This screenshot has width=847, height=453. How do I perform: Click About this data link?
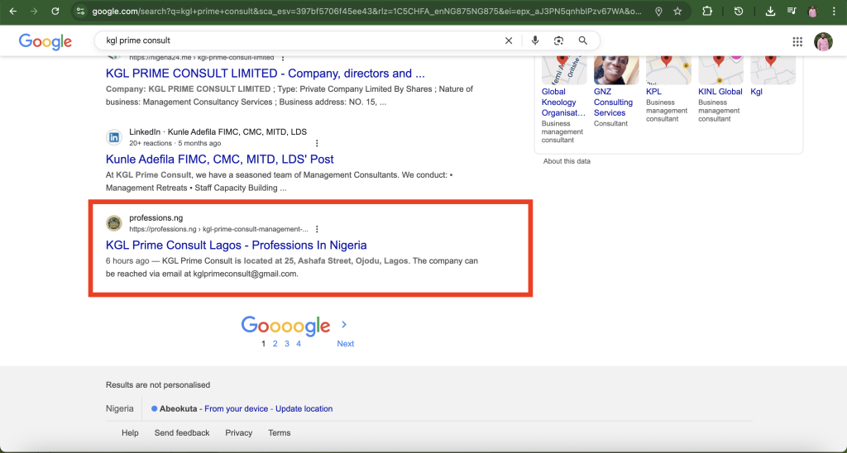(x=567, y=161)
